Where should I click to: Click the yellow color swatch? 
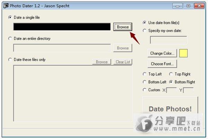point(183,53)
